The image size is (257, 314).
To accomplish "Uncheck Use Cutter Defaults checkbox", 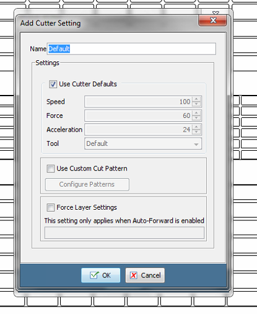I will (x=53, y=84).
